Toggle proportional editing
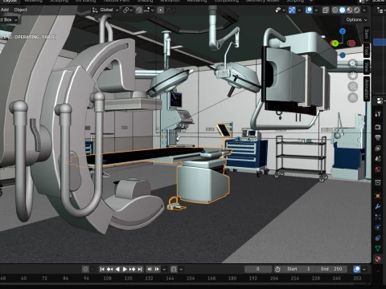The image size is (386, 289). point(160,10)
